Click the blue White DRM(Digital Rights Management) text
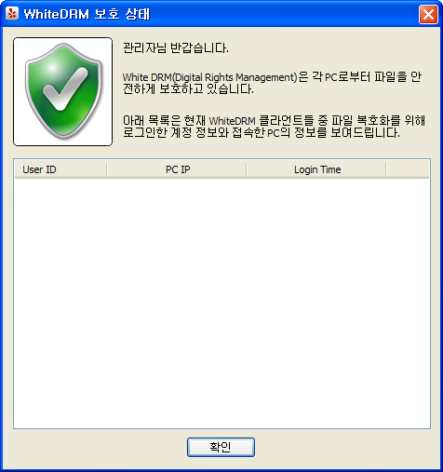Screen dimensions: 443x472 pos(209,77)
